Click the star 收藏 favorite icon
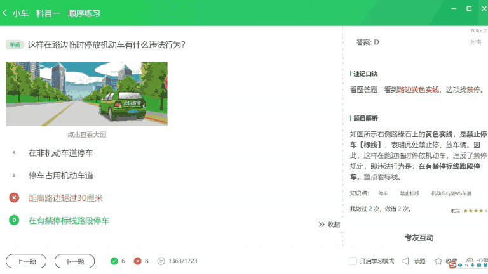 tap(438, 261)
